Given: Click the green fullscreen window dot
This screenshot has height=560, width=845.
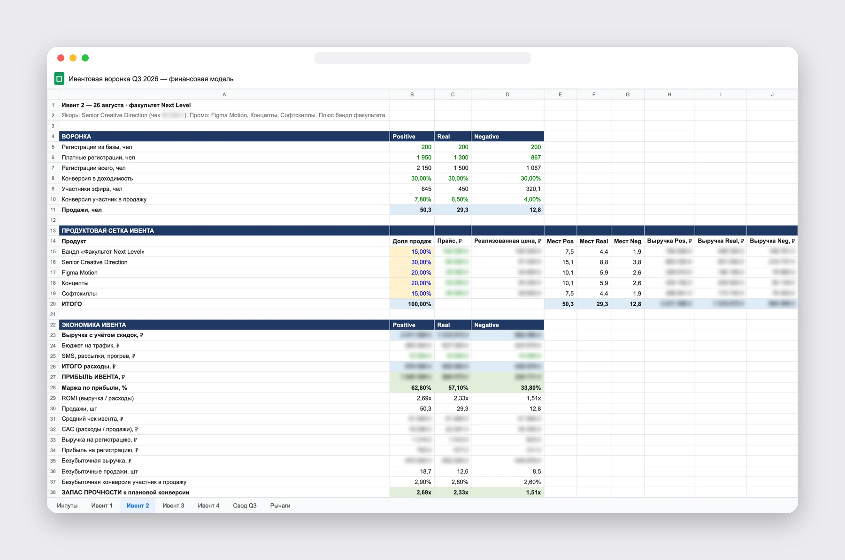Looking at the screenshot, I should tap(85, 58).
